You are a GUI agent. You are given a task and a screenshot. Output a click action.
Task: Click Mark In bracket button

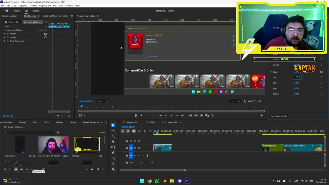(x=147, y=115)
